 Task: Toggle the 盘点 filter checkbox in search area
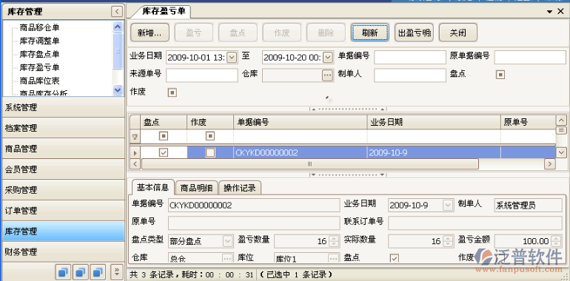pyautogui.click(x=500, y=75)
